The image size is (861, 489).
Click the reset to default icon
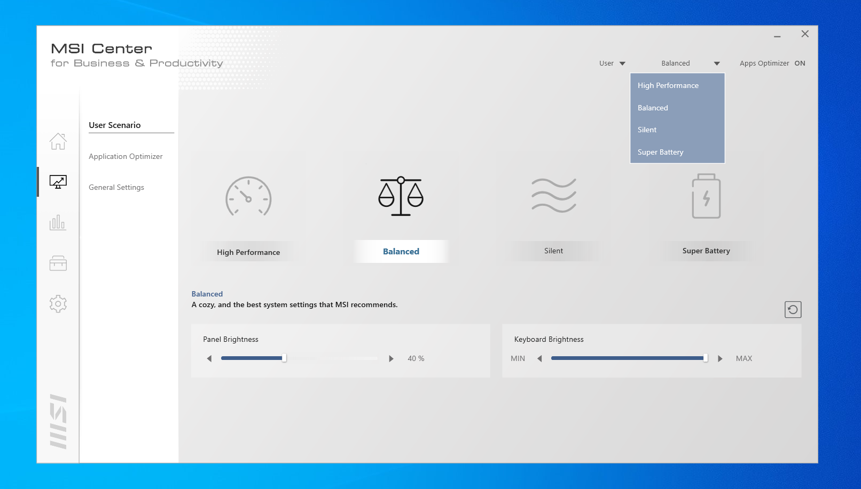tap(793, 309)
